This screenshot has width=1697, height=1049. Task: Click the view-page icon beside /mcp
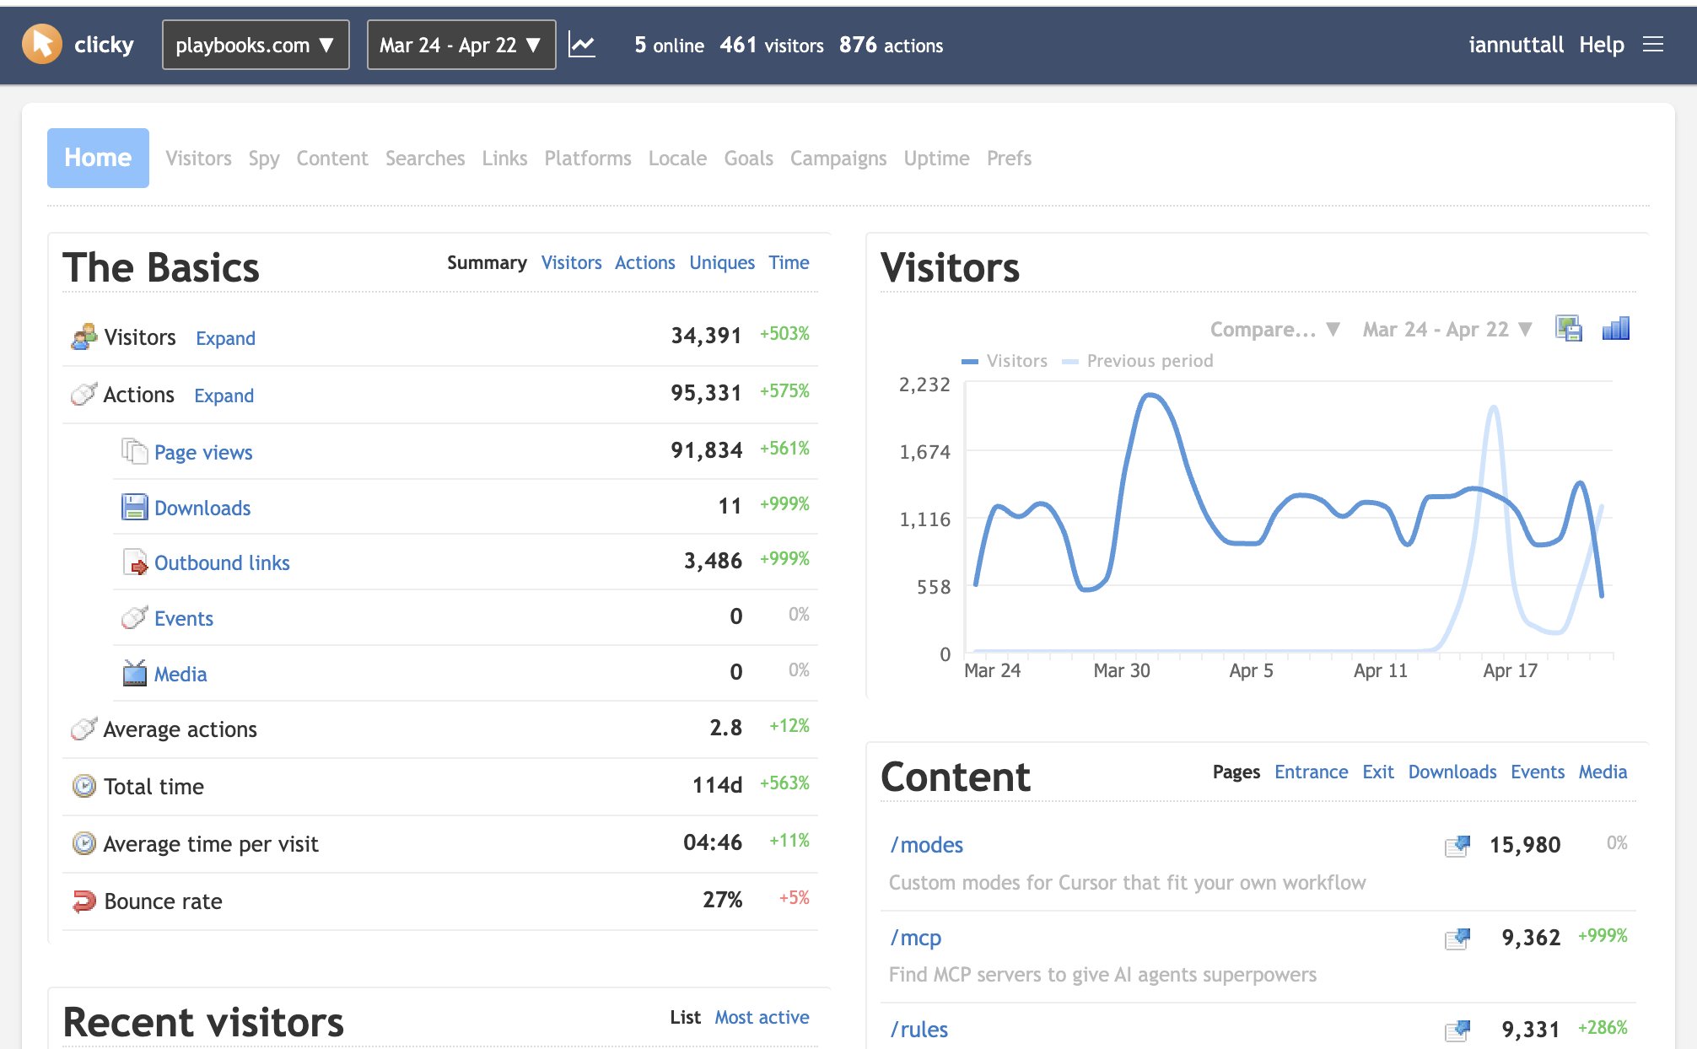1457,938
